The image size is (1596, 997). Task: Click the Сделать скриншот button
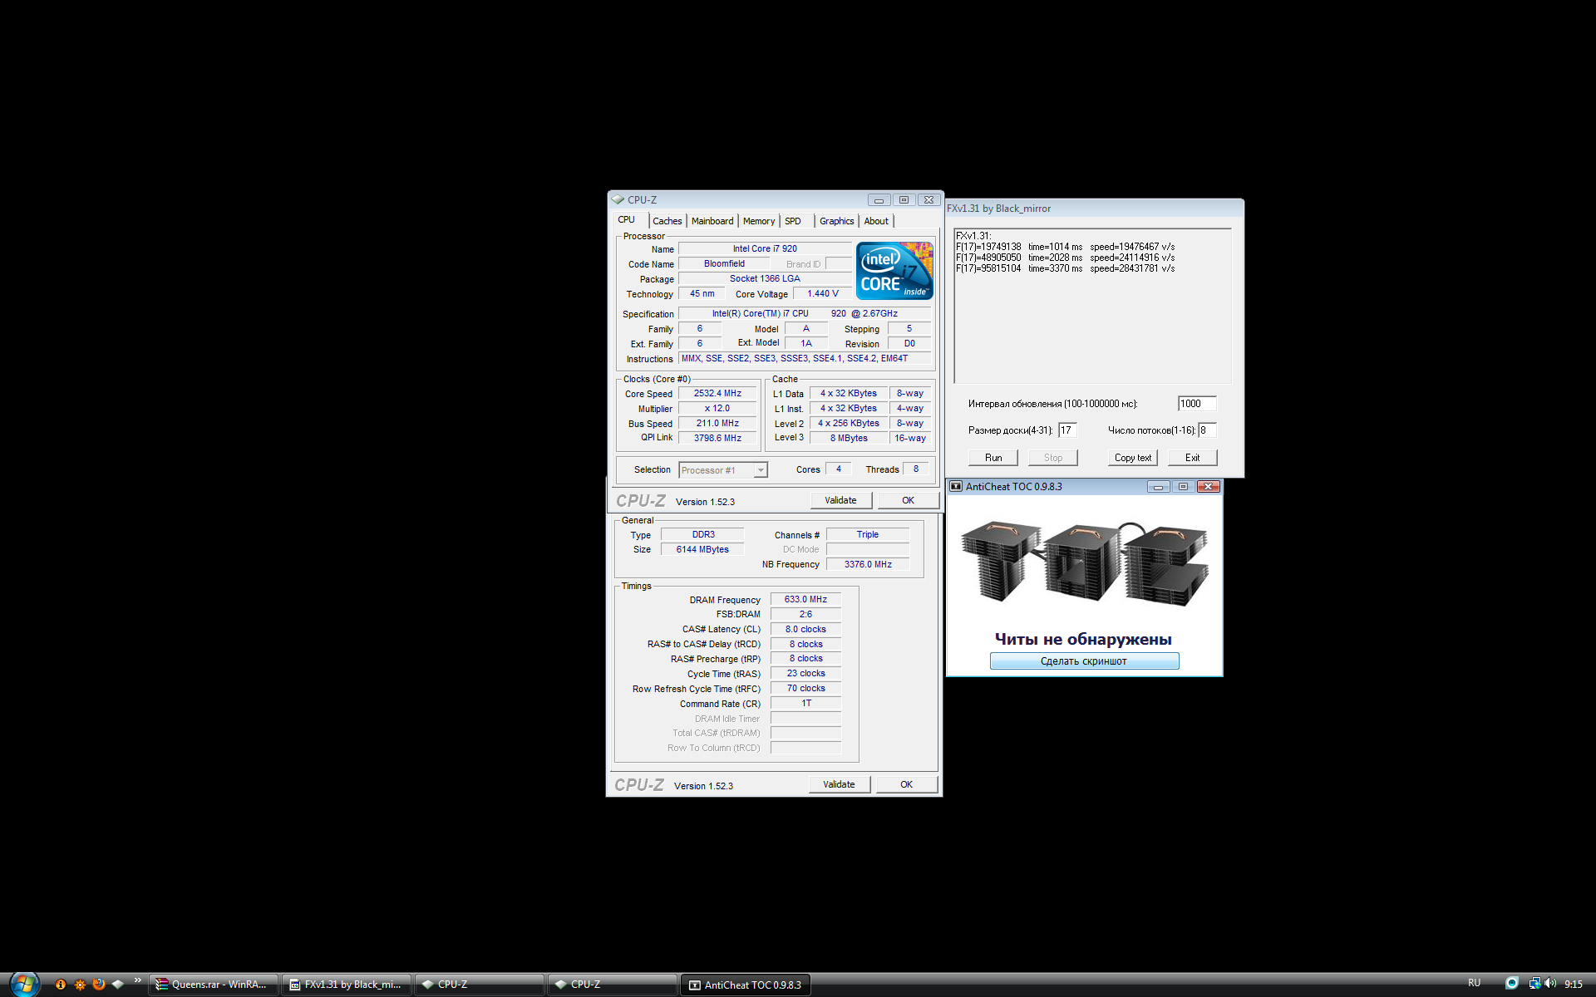click(1084, 661)
